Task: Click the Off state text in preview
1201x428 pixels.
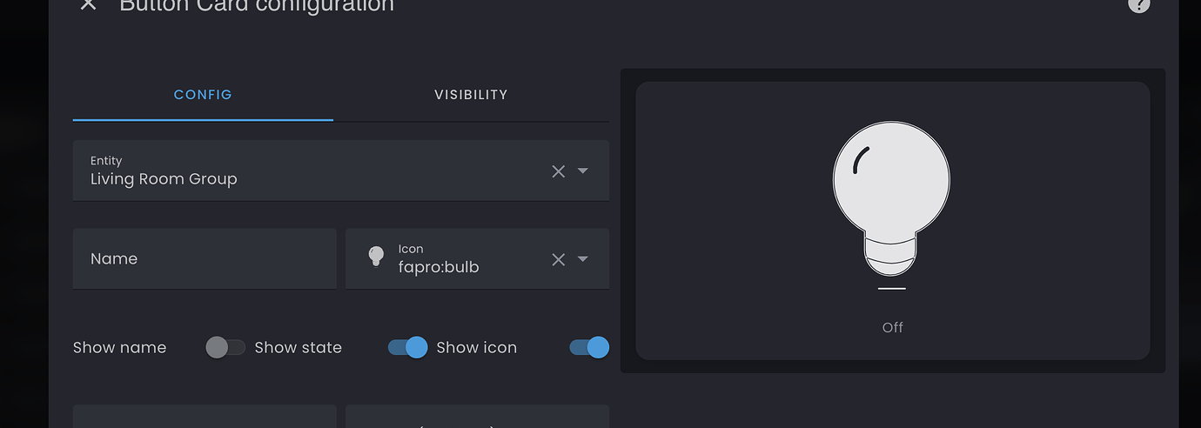Action: [893, 327]
